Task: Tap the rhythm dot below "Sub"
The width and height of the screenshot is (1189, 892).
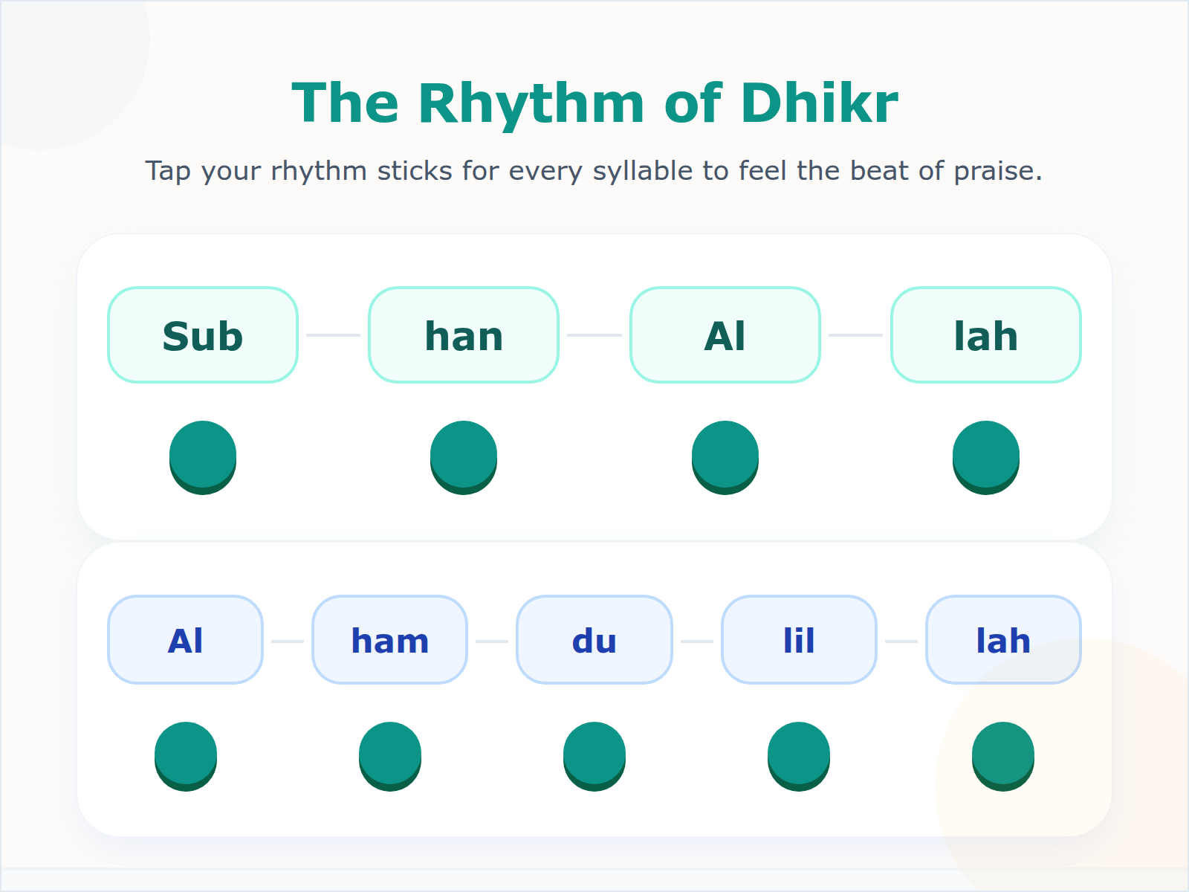Action: pos(202,456)
